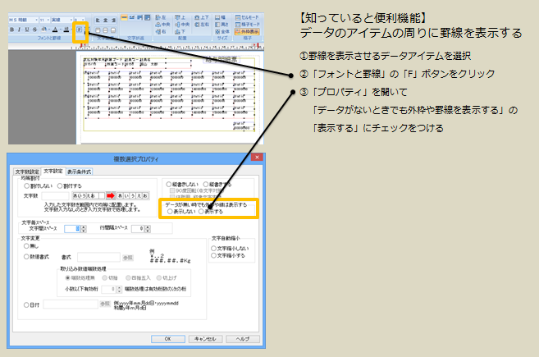Distribute items 上下 in the 配置 group

[x=202, y=17]
